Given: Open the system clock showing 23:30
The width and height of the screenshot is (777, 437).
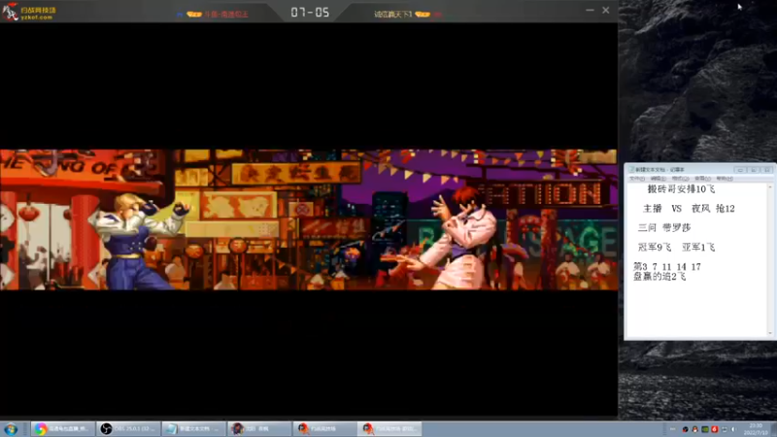Looking at the screenshot, I should [757, 429].
